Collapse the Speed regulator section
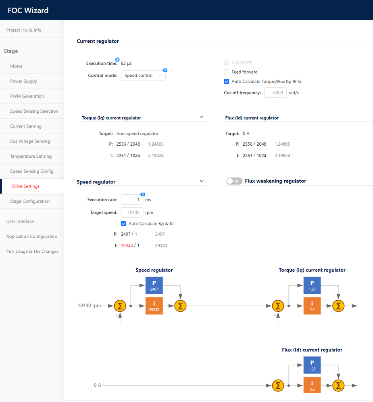 click(202, 181)
